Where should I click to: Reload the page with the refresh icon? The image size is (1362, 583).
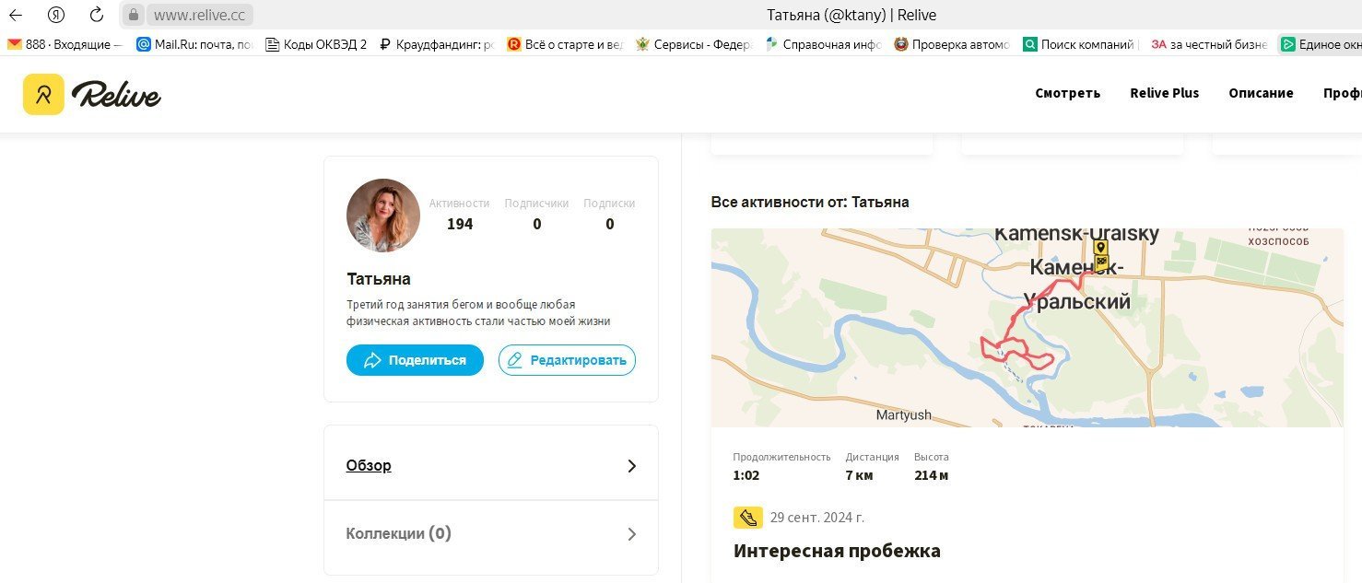(x=96, y=15)
